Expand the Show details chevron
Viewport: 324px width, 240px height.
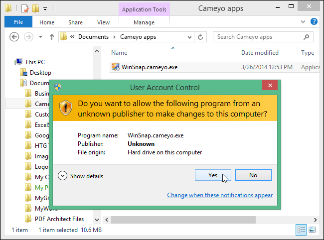(62, 176)
